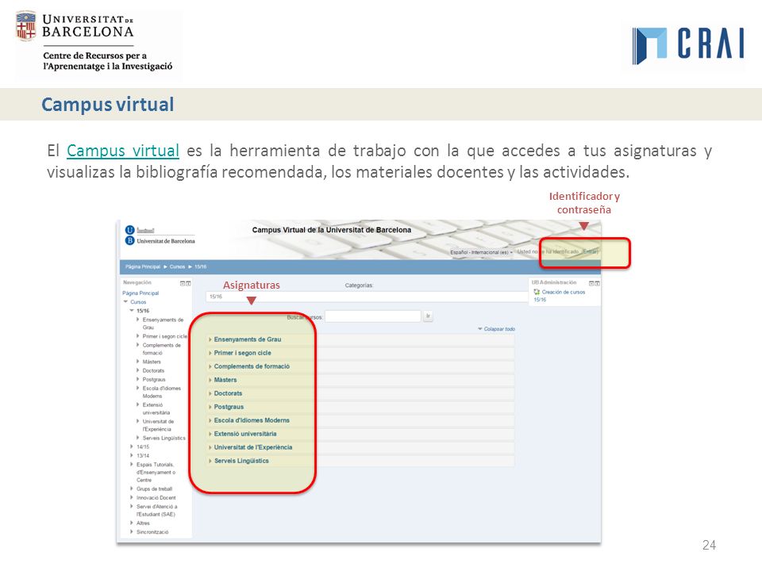Click the Entrar login link
Image resolution: width=762 pixels, height=571 pixels.
click(x=590, y=251)
